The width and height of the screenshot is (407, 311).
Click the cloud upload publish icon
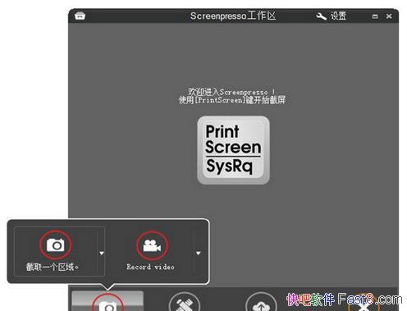point(261,303)
